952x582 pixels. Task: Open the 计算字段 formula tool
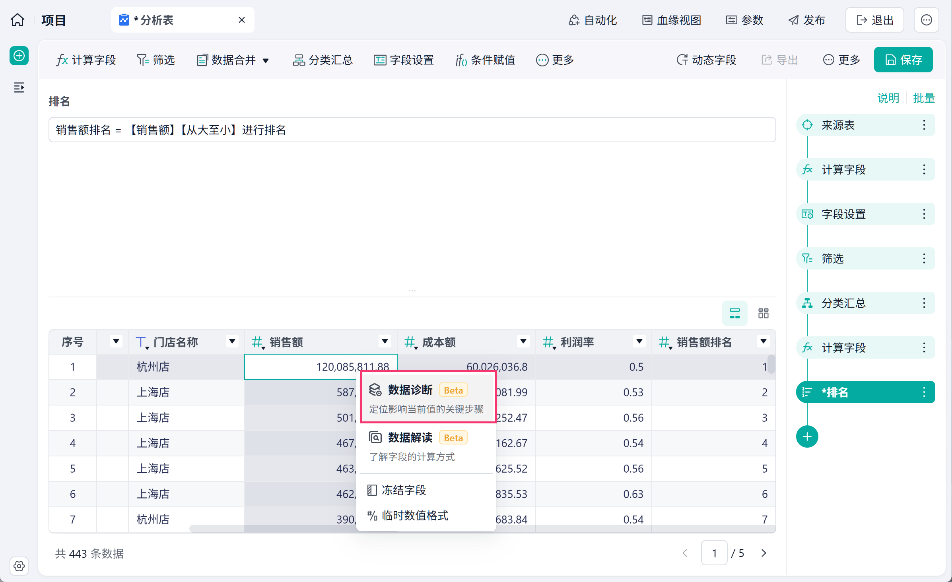pyautogui.click(x=86, y=60)
